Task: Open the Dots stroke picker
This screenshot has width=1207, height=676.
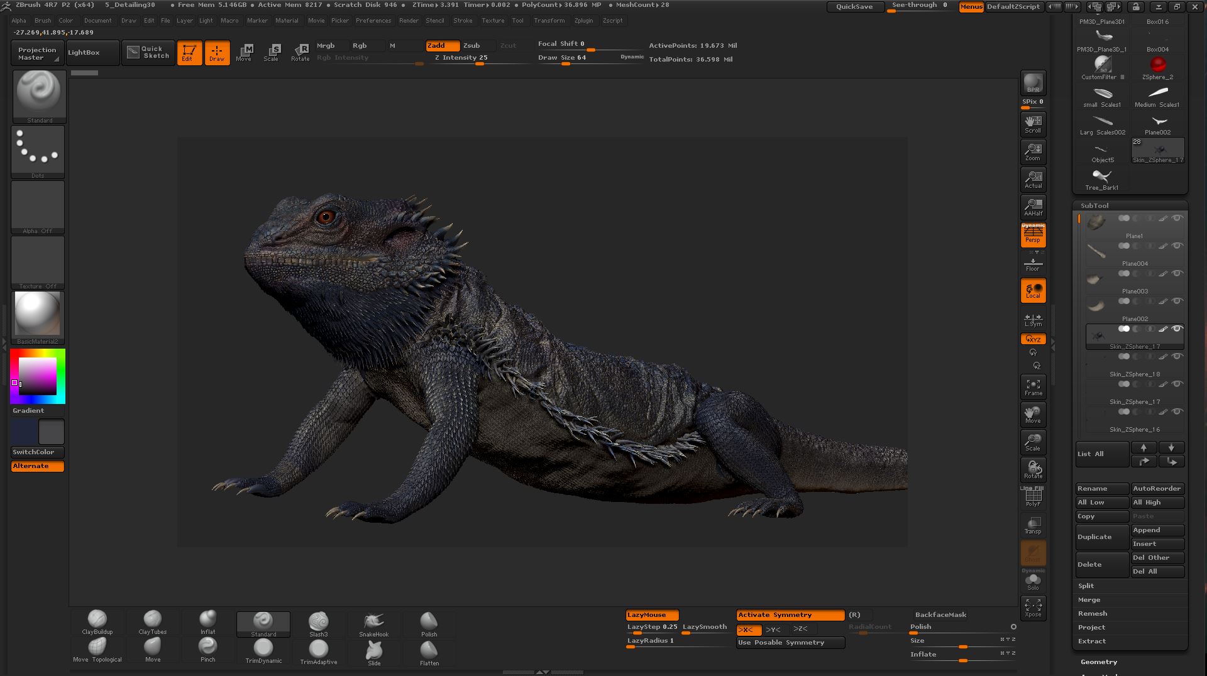Action: [38, 152]
